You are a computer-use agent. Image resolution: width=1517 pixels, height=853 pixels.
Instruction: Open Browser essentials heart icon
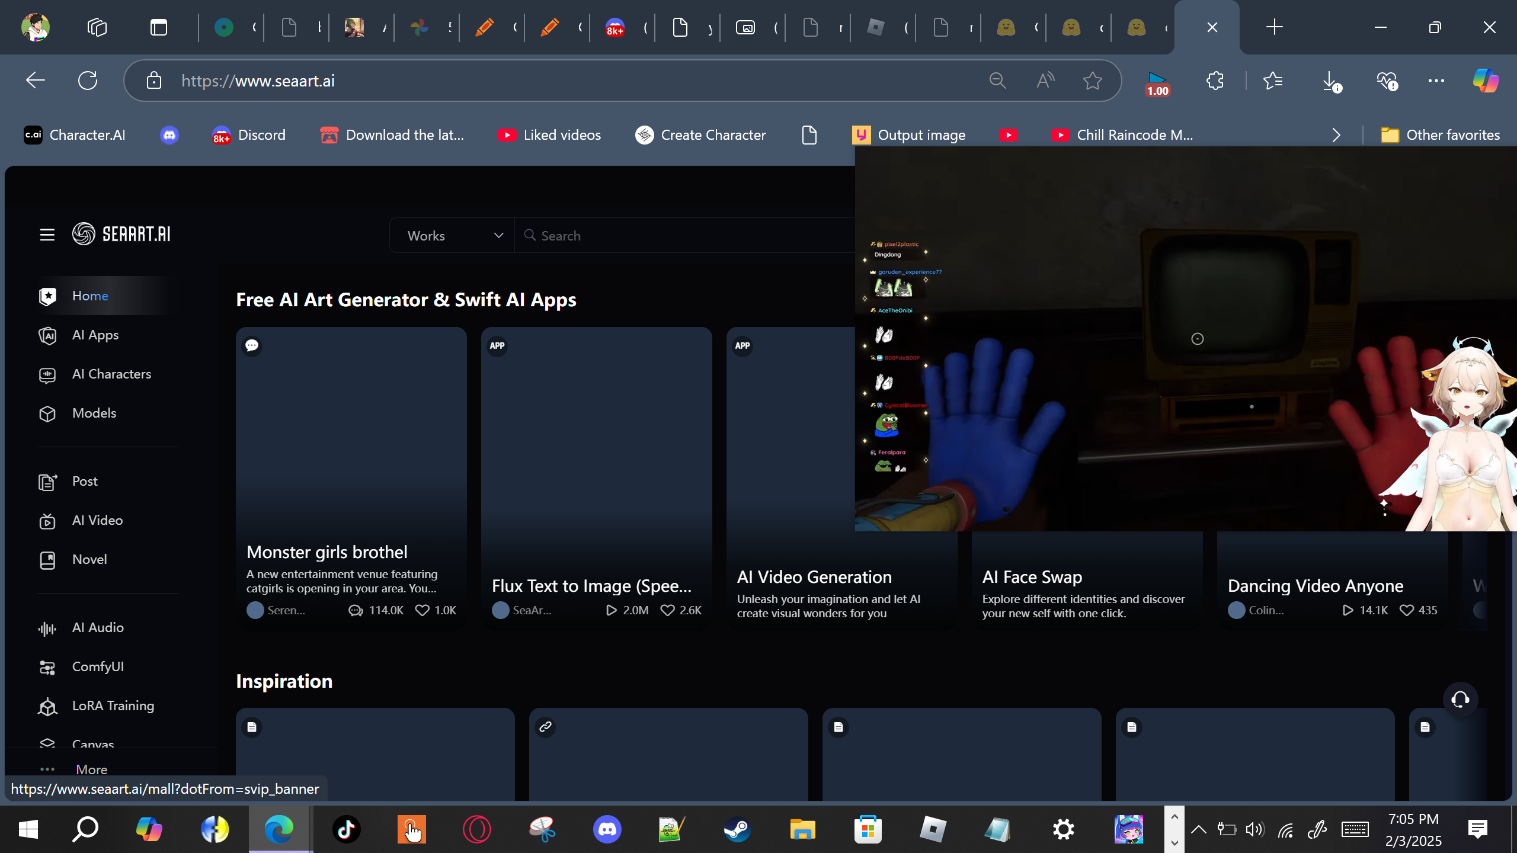[1387, 81]
